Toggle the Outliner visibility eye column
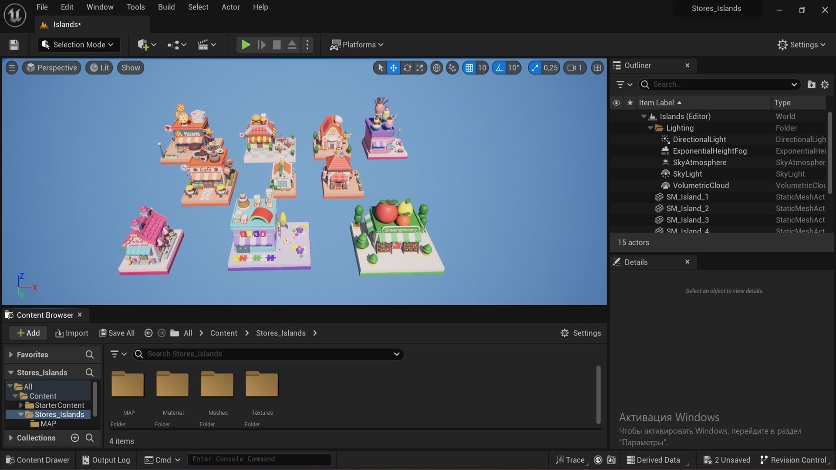The image size is (836, 470). [616, 103]
